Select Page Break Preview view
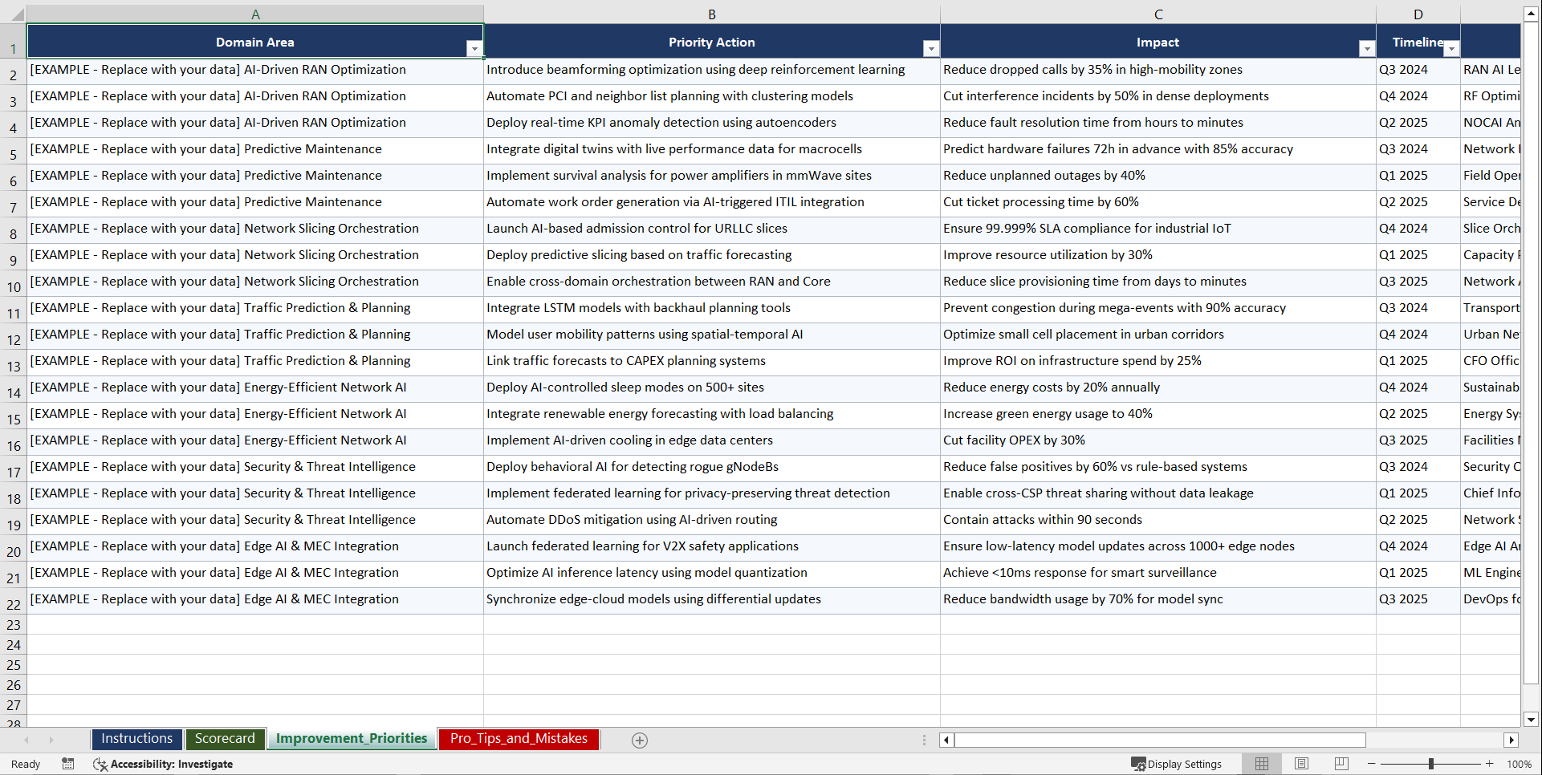 [1341, 764]
